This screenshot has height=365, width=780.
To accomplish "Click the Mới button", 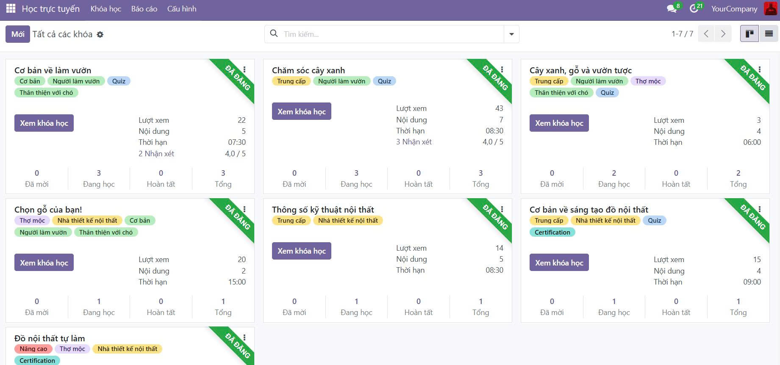I will tap(18, 34).
